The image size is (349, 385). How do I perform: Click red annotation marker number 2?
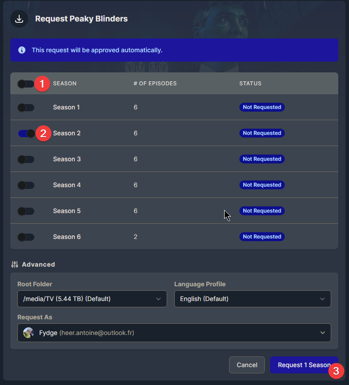[43, 133]
